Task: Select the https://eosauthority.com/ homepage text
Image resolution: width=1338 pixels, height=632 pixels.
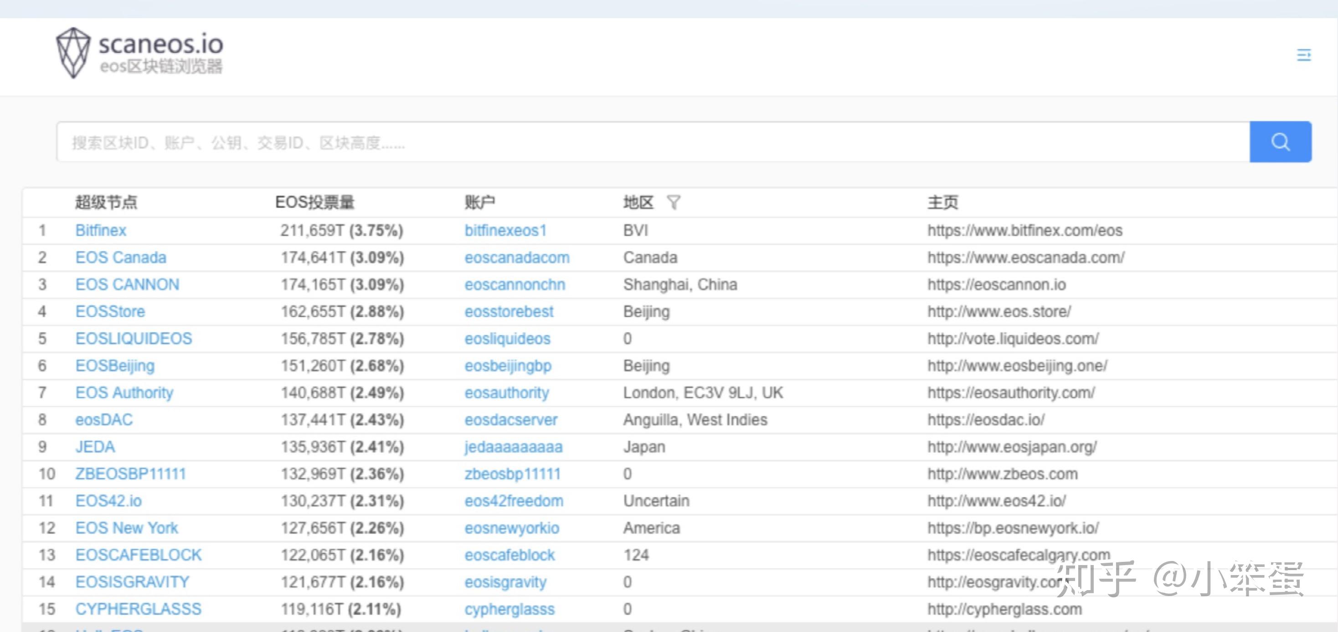Action: pos(1011,393)
